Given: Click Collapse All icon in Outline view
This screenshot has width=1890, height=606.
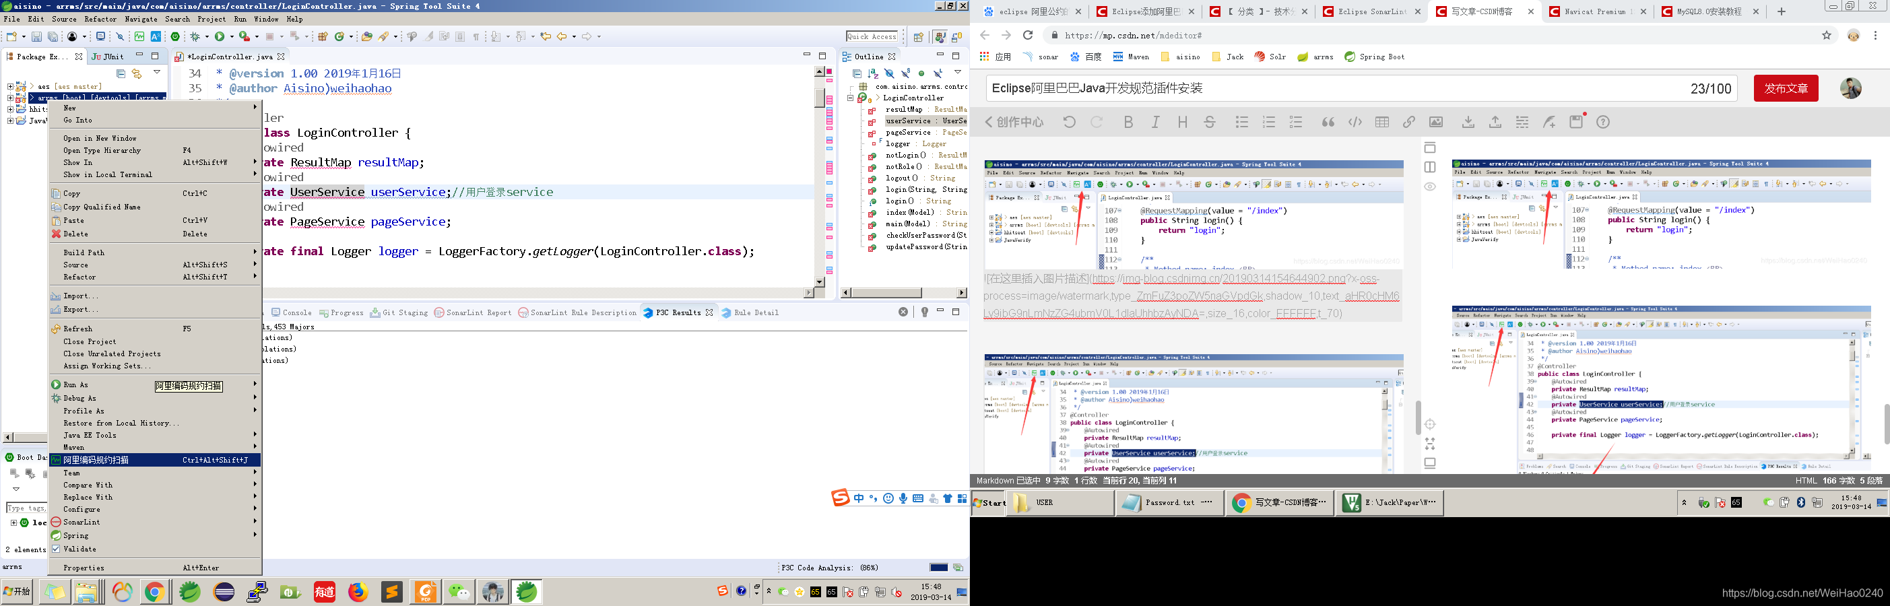Looking at the screenshot, I should tap(857, 73).
